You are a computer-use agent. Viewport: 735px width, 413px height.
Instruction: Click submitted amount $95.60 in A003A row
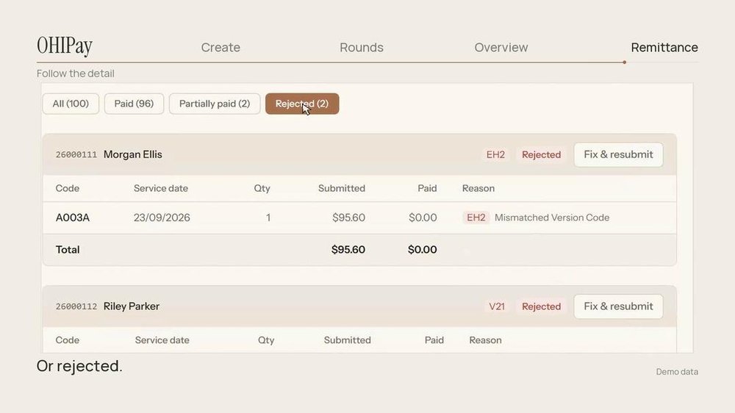point(348,218)
